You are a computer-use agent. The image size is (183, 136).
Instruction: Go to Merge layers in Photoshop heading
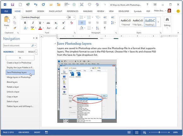(19, 77)
